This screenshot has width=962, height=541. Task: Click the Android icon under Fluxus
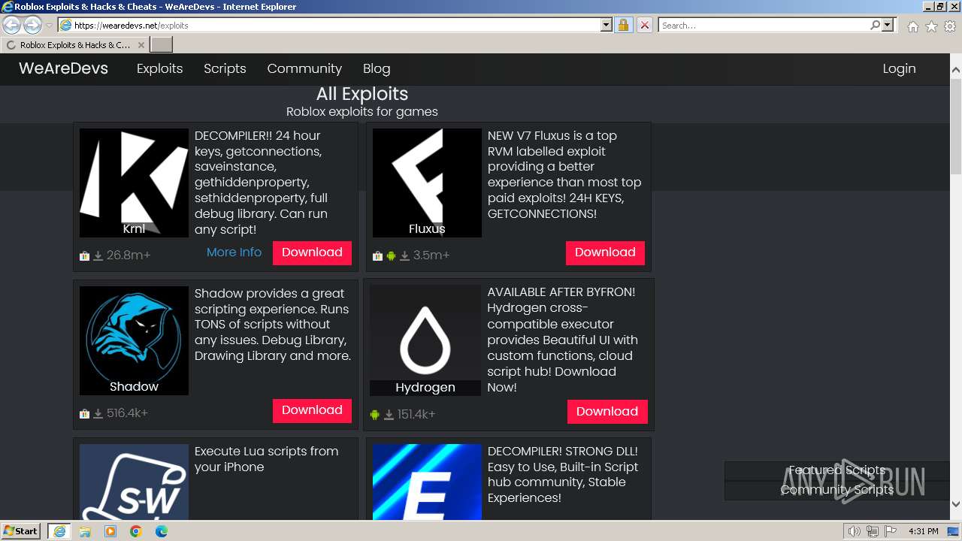coord(391,255)
